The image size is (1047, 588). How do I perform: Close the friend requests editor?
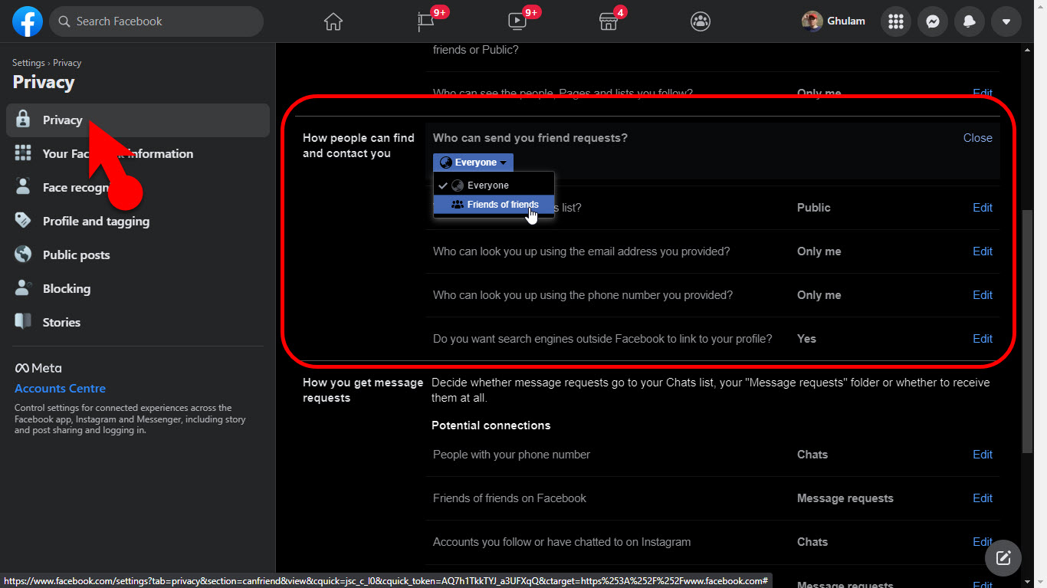click(x=977, y=138)
